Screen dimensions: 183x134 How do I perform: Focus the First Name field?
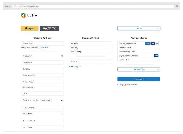[x=42, y=56]
